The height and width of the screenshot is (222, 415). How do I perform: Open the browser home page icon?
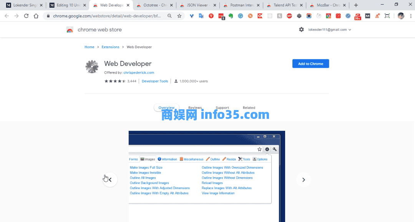pos(36,16)
